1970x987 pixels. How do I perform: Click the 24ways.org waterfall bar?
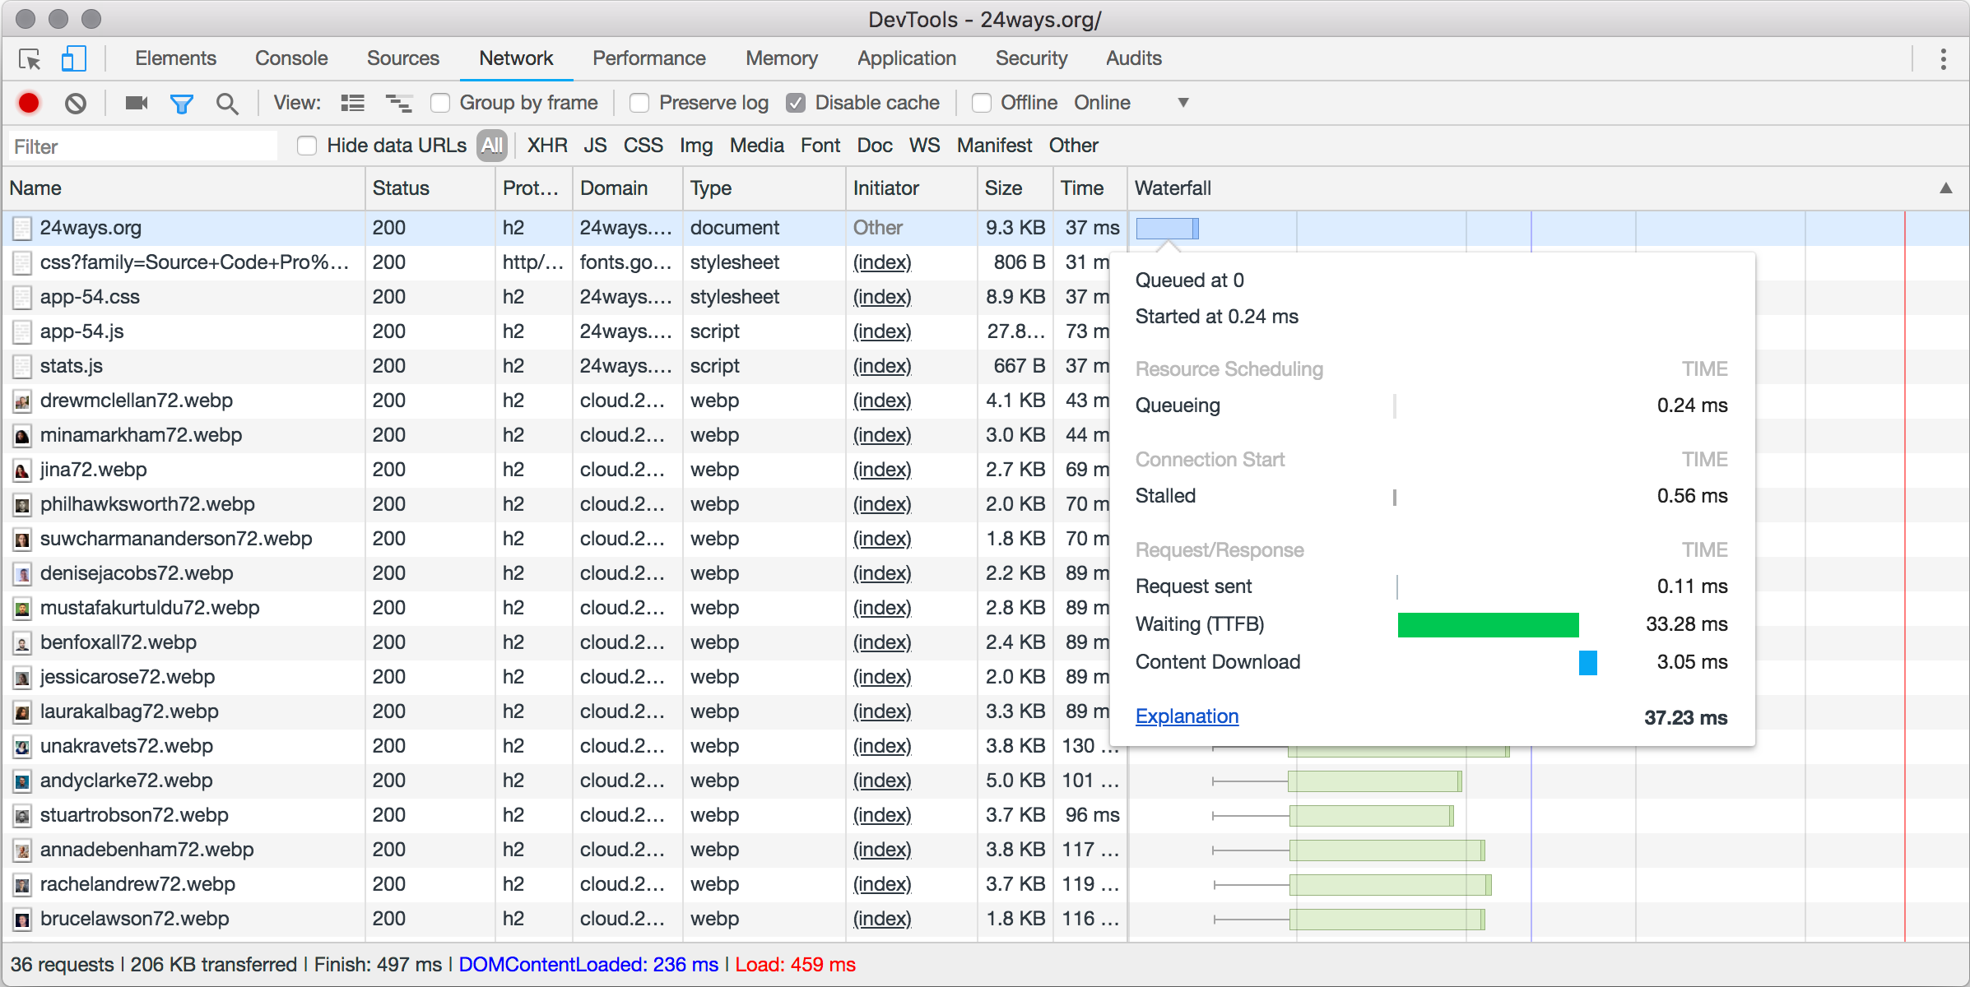pos(1167,229)
